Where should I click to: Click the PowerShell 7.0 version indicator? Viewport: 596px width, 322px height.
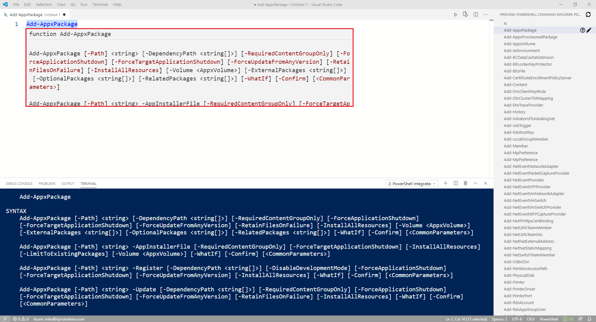tap(568, 319)
